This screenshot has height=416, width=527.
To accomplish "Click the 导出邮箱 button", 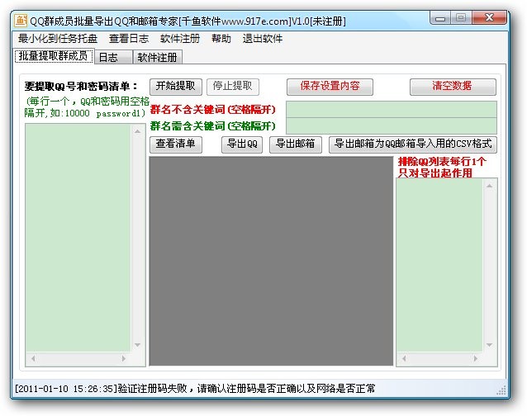I will pos(296,144).
